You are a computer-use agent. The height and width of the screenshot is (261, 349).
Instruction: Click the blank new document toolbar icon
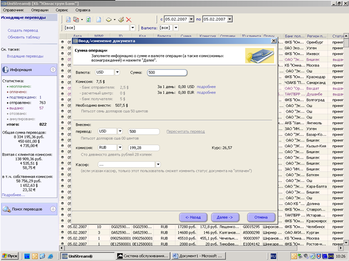99,20
